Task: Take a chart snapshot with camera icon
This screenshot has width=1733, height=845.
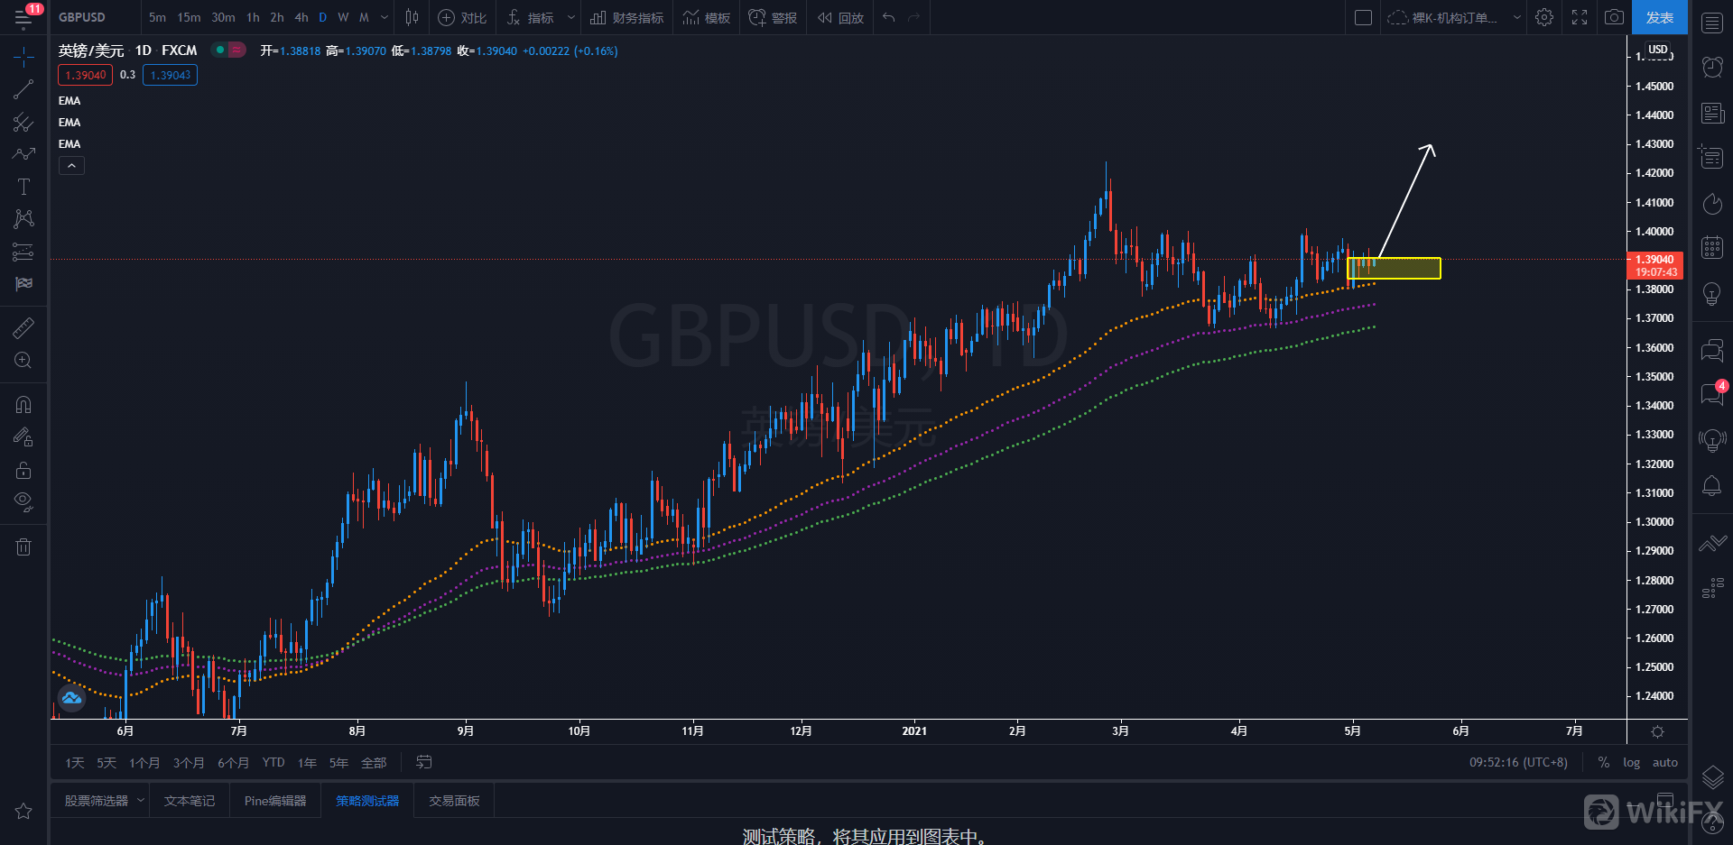Action: point(1614,17)
